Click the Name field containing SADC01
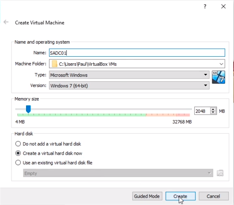 [137, 53]
